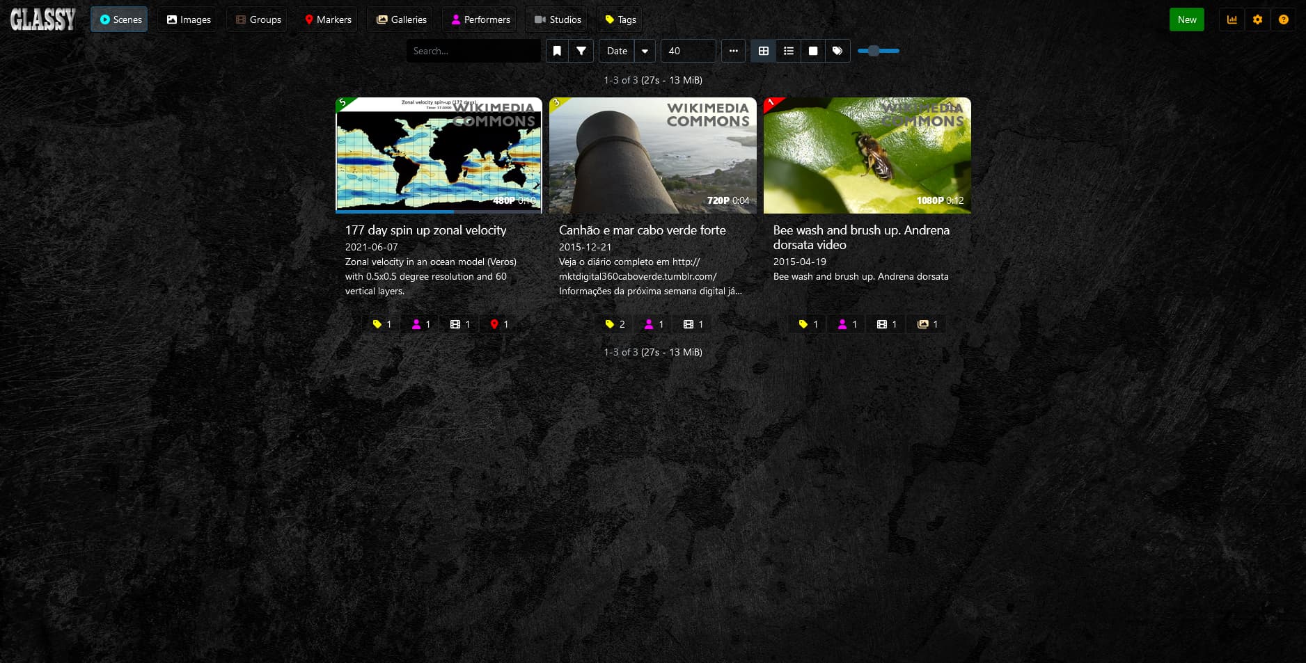Go to the Tags page
Image resolution: width=1306 pixels, height=663 pixels.
click(x=620, y=19)
